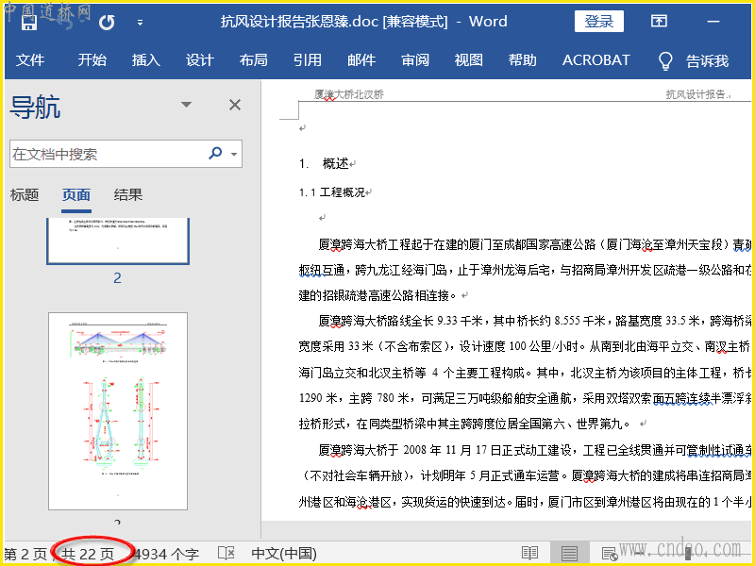Select the page 3 thumbnail with bridge diagrams
The image size is (755, 566).
[x=118, y=411]
